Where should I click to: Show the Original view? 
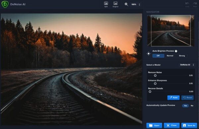[x=115, y=4]
